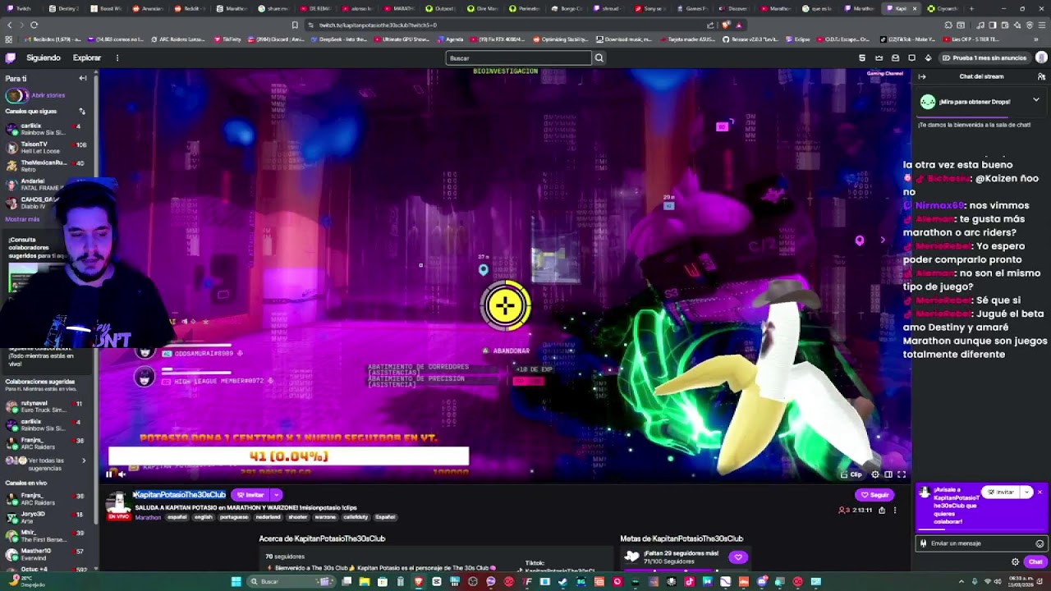The image size is (1051, 591).
Task: Click the Invitar button beside channel name
Action: [250, 495]
